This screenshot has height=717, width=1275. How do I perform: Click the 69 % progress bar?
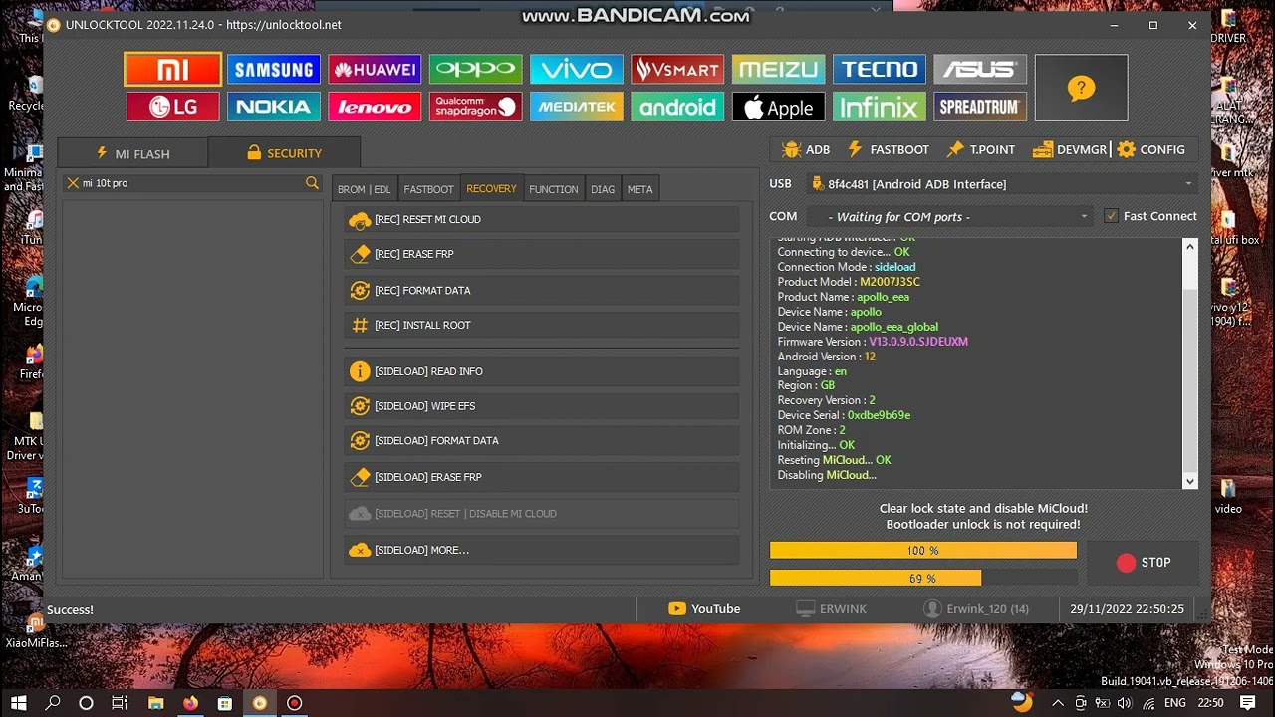pyautogui.click(x=923, y=578)
